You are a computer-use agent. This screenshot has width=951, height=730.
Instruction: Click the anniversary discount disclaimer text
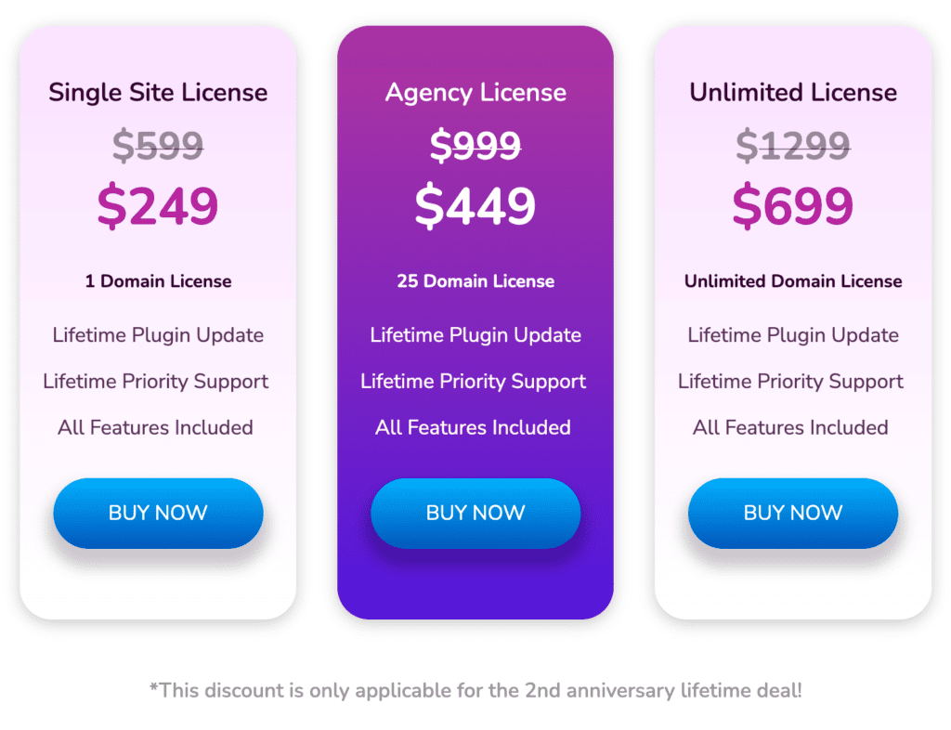tap(476, 691)
